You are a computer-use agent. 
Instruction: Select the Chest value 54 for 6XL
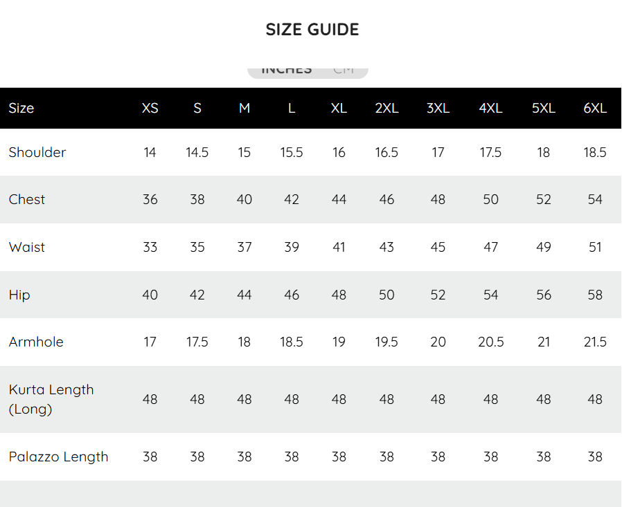(x=595, y=200)
